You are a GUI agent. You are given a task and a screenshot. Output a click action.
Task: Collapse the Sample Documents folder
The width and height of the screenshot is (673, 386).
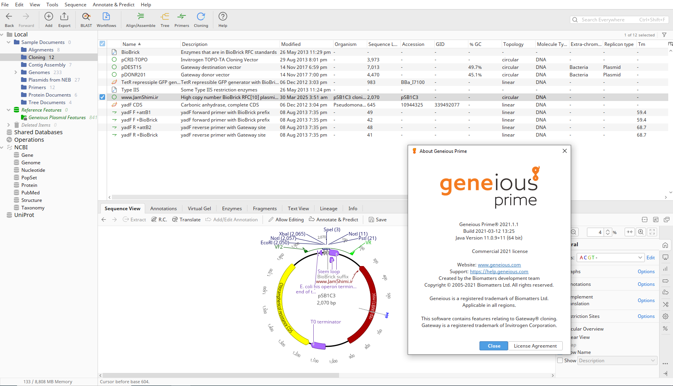click(x=8, y=42)
